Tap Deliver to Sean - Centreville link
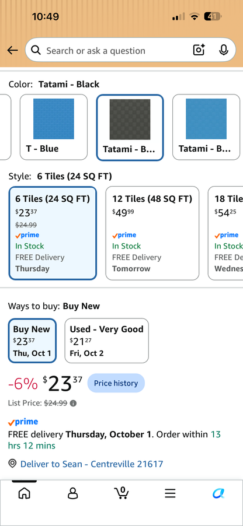243x526 pixels. tap(92, 464)
